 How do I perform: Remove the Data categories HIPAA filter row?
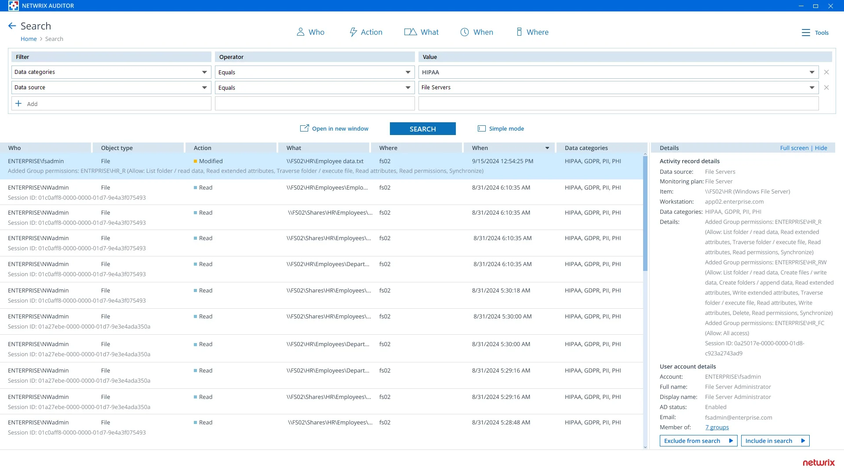point(826,72)
